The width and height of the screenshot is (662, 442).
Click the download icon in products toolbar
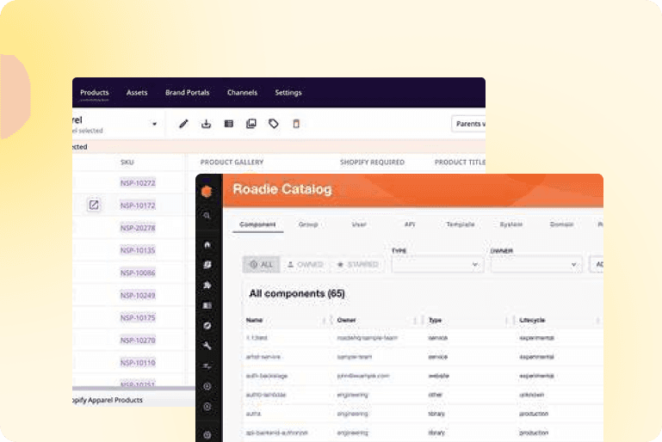point(206,124)
